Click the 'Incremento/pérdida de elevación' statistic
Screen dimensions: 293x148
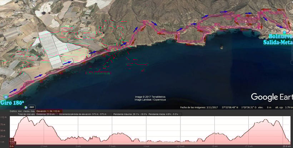(x=83, y=114)
